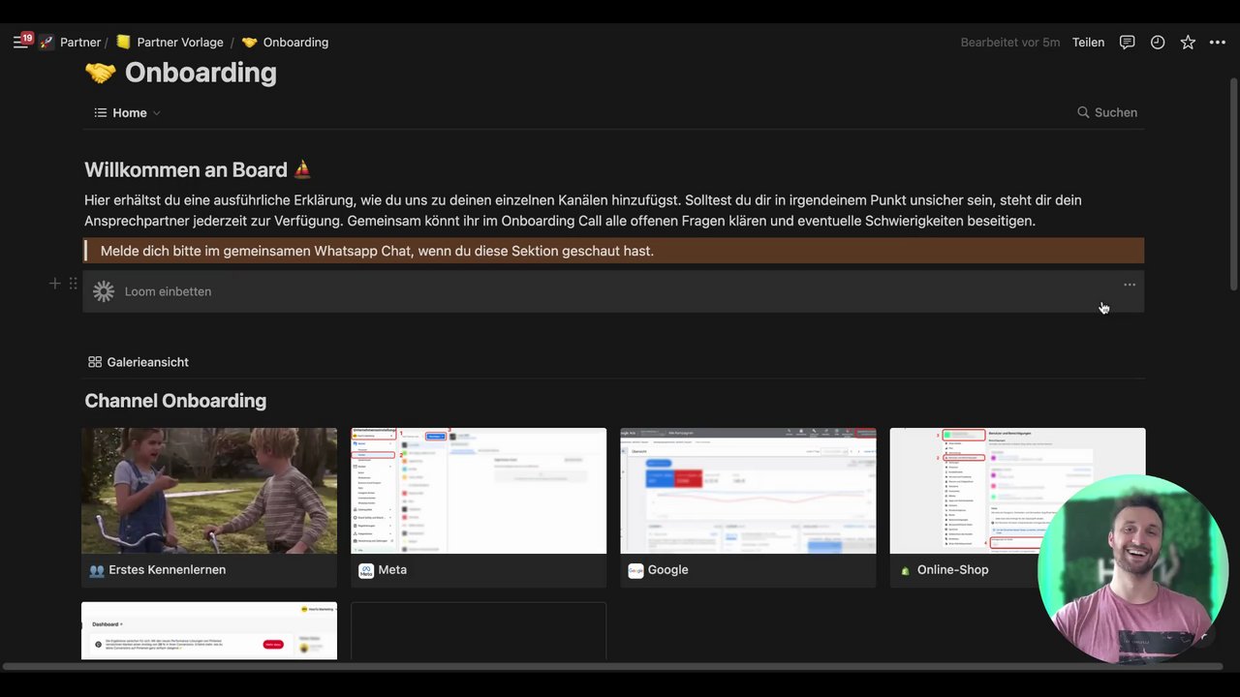Open the page history clock icon

1158,43
